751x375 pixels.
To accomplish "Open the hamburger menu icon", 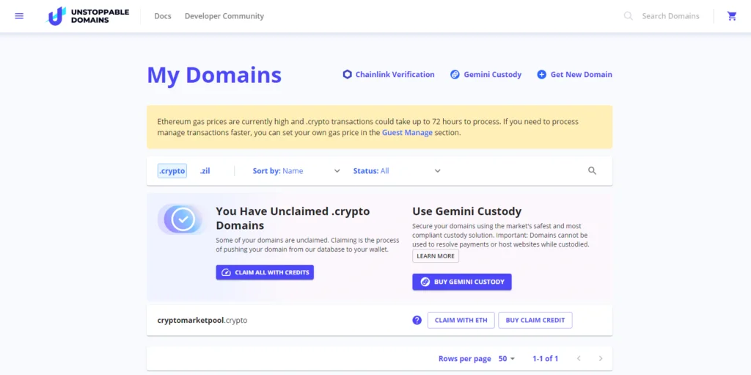I will [x=19, y=16].
